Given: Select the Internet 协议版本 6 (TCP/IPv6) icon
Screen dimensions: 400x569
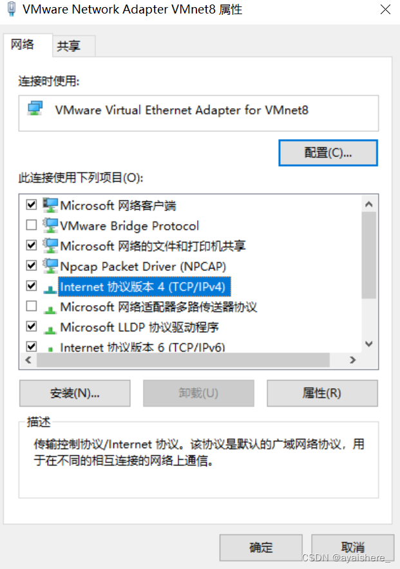Looking at the screenshot, I should point(52,346).
